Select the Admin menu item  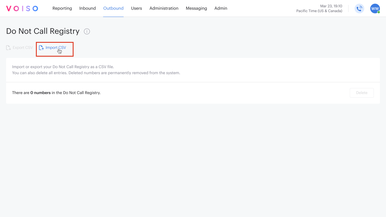pyautogui.click(x=221, y=8)
